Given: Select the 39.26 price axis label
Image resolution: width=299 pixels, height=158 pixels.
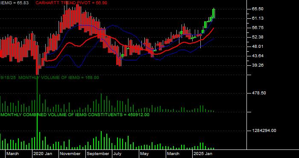Looking at the screenshot, I should [x=258, y=65].
